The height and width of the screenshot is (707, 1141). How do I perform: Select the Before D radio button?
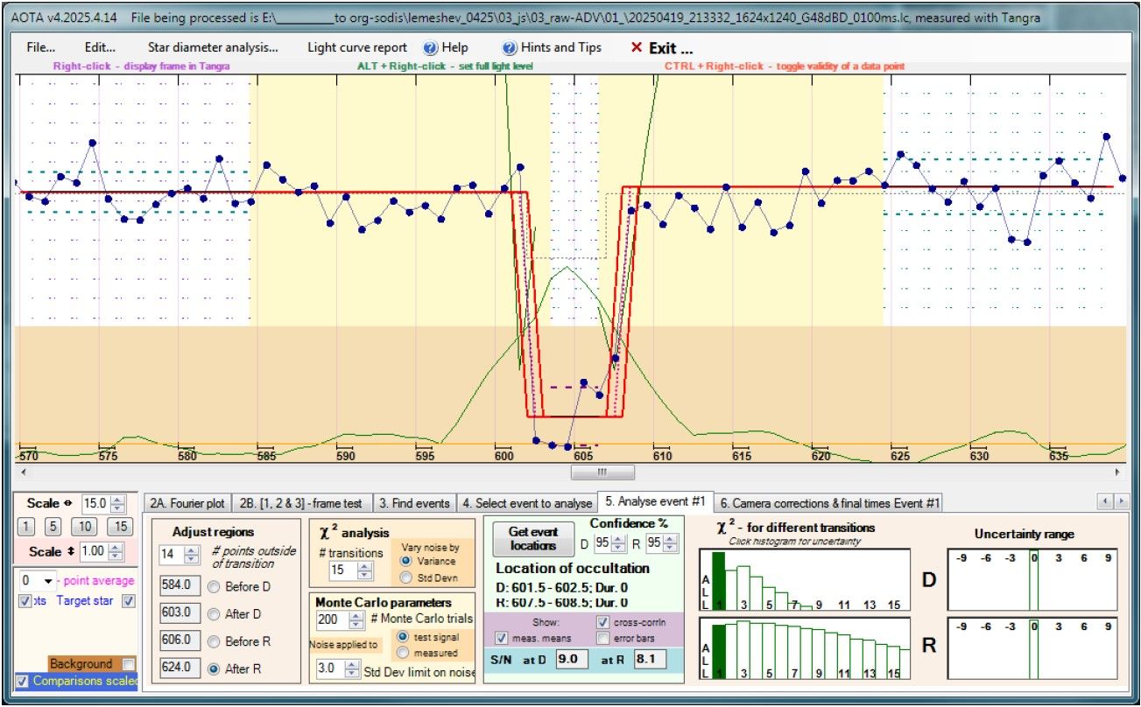214,586
